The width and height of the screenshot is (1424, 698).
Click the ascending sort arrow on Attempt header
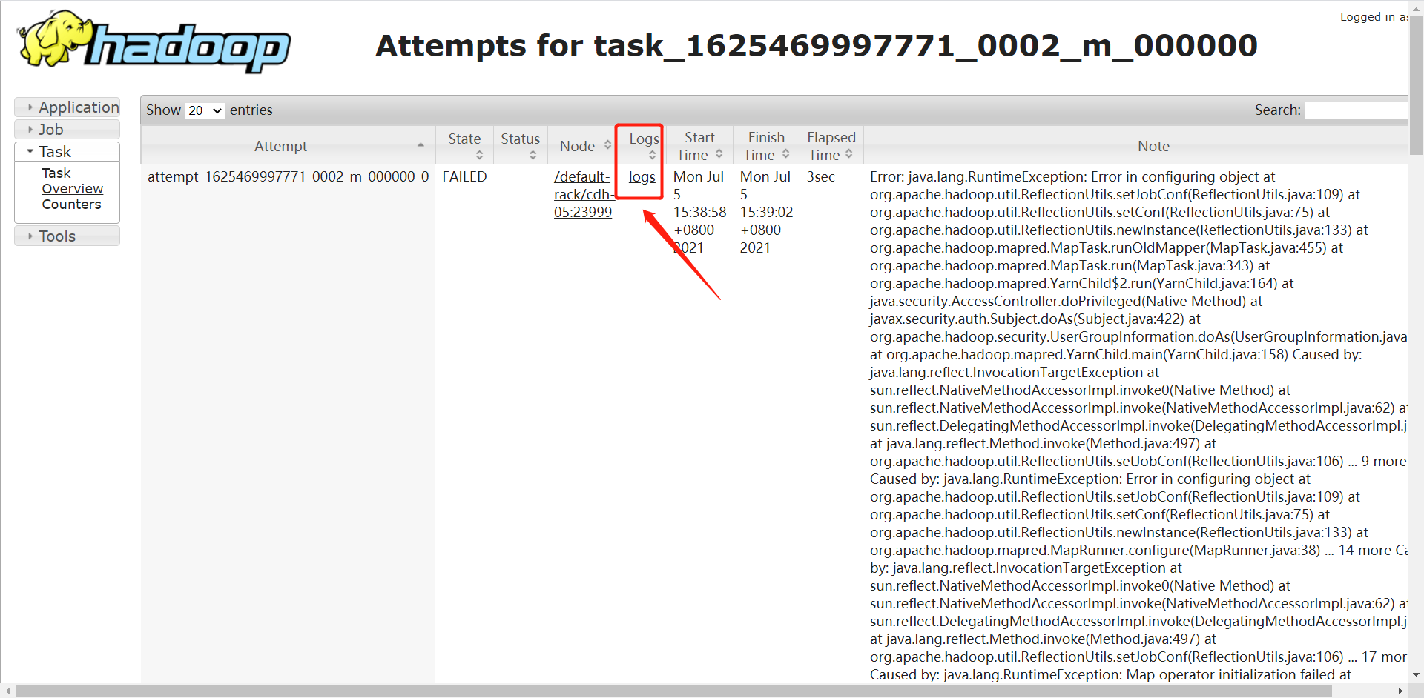tap(421, 145)
